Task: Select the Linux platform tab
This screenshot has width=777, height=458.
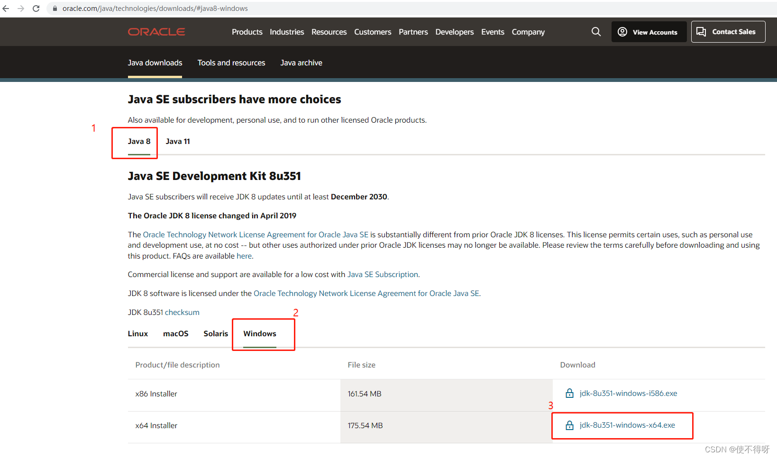Action: (138, 333)
